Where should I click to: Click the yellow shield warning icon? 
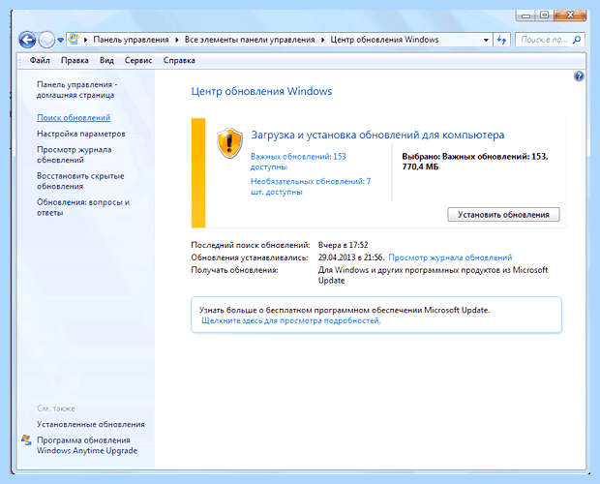coord(229,142)
